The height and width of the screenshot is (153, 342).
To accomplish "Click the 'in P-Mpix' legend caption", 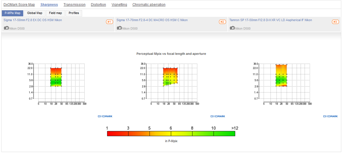I will pyautogui.click(x=171, y=141).
